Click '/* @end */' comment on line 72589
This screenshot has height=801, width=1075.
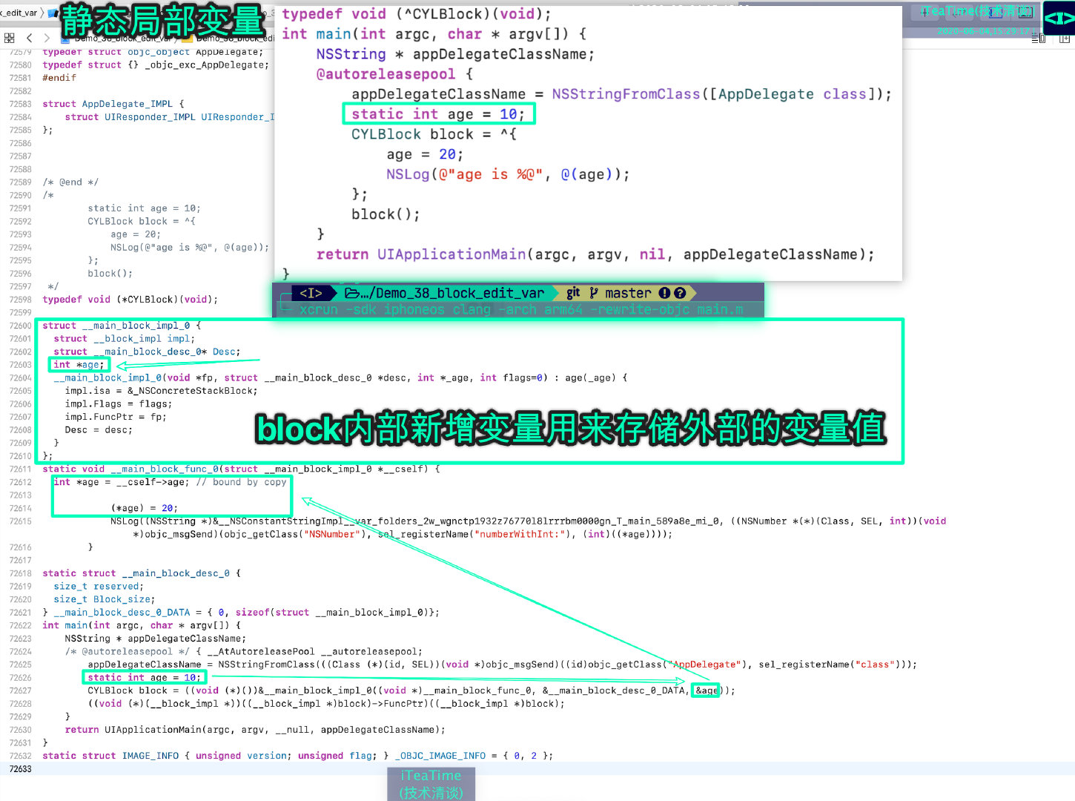click(70, 182)
